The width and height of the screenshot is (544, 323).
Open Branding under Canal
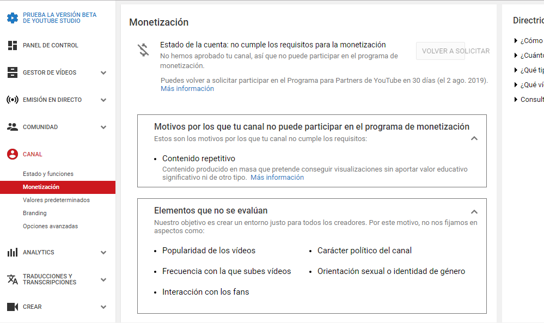coord(35,213)
